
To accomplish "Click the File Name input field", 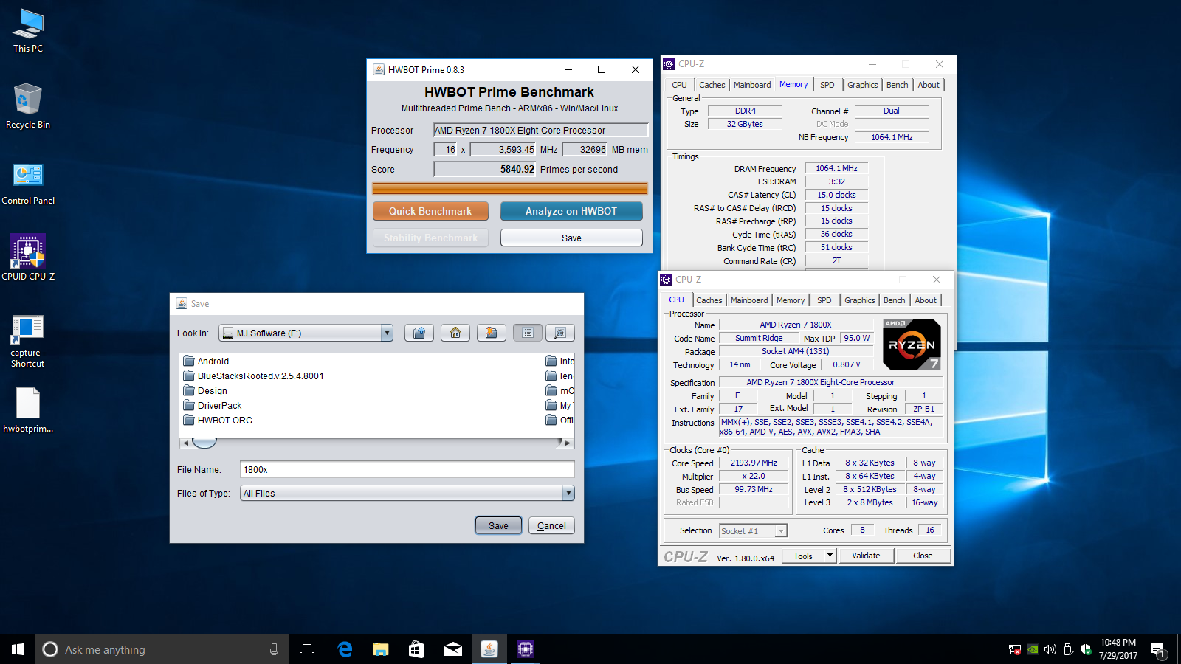I will 407,469.
